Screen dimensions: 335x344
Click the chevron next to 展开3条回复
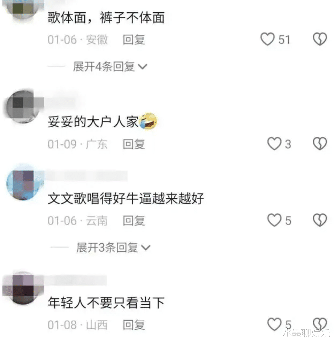tap(145, 248)
